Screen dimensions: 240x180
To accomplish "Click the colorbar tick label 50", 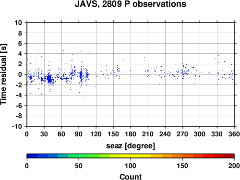I will [x=79, y=166].
